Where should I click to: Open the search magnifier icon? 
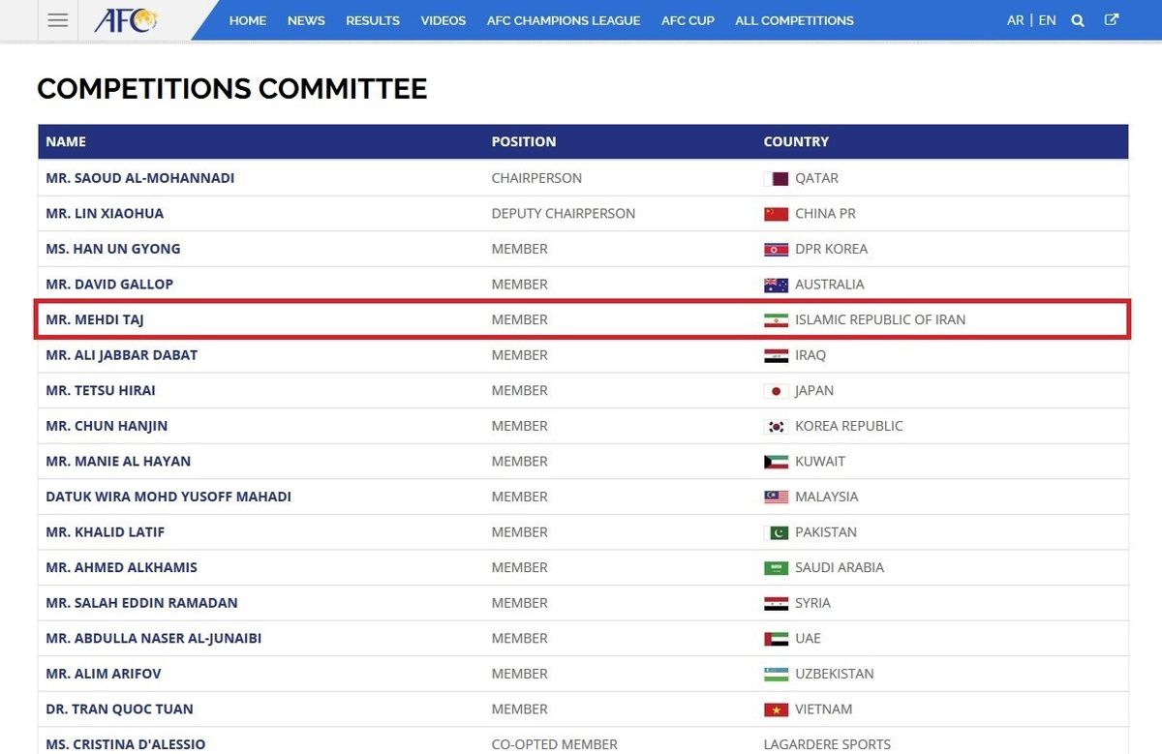[x=1078, y=19]
